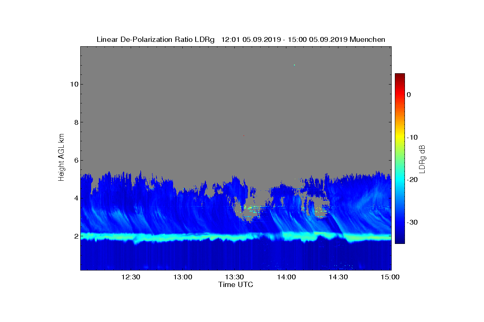This screenshot has width=484, height=322.
Task: Click the height tick label '4'
Action: (x=75, y=198)
